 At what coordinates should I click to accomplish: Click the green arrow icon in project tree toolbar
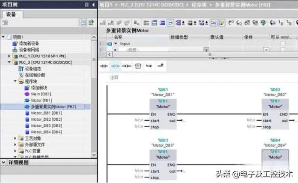point(91,23)
